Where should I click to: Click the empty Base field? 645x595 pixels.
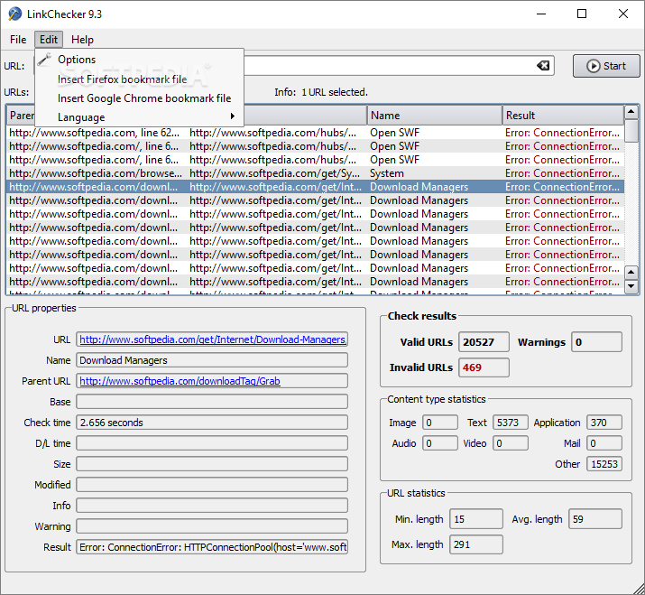click(212, 402)
